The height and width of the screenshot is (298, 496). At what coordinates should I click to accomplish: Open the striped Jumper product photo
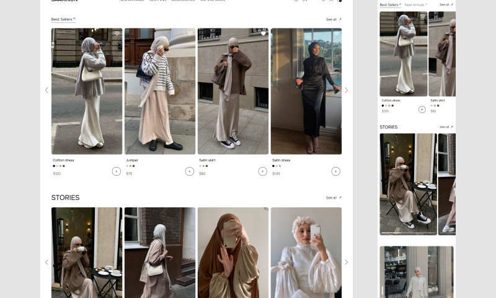coord(160,91)
